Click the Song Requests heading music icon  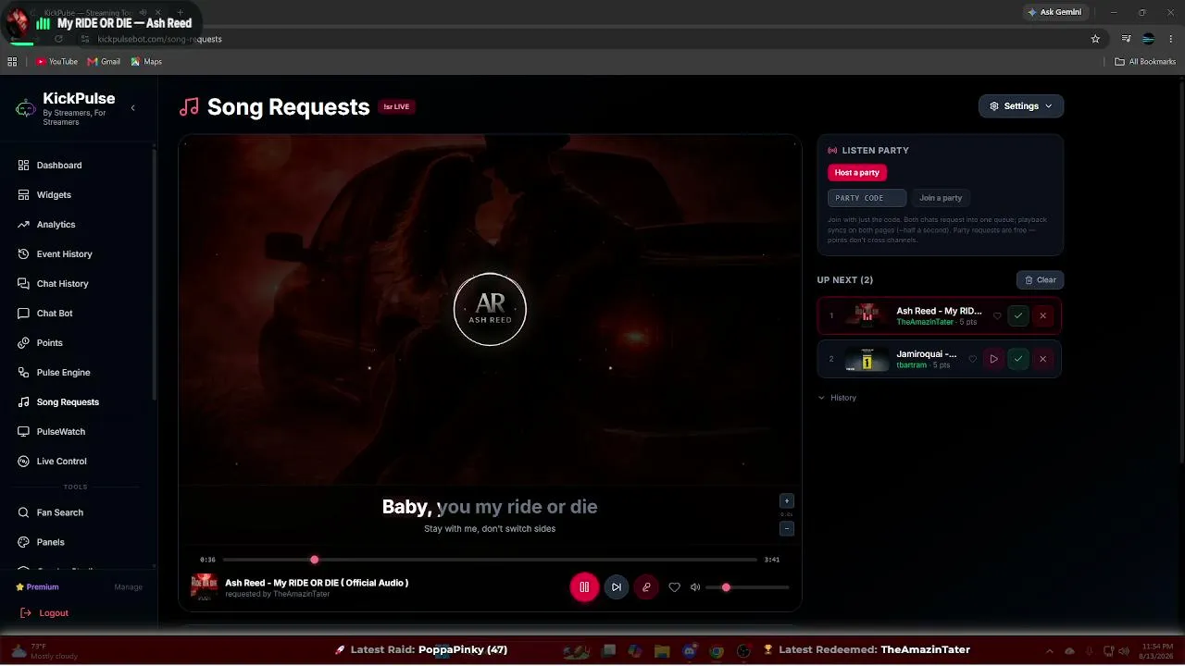[189, 107]
